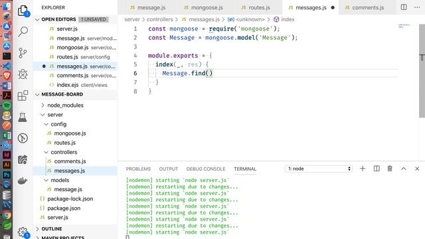
Task: Switch to the mongoose.js editor tab
Action: pos(203,7)
